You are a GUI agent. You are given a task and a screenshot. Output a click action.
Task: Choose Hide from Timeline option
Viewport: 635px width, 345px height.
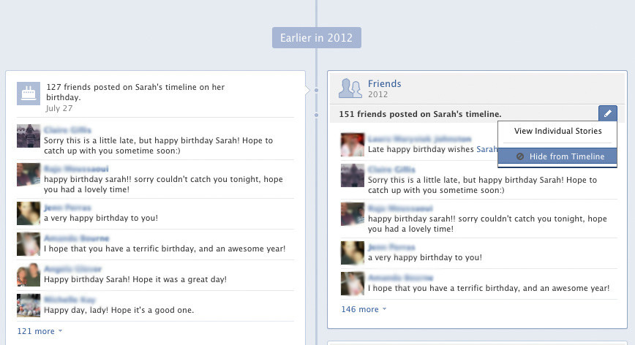(x=557, y=156)
